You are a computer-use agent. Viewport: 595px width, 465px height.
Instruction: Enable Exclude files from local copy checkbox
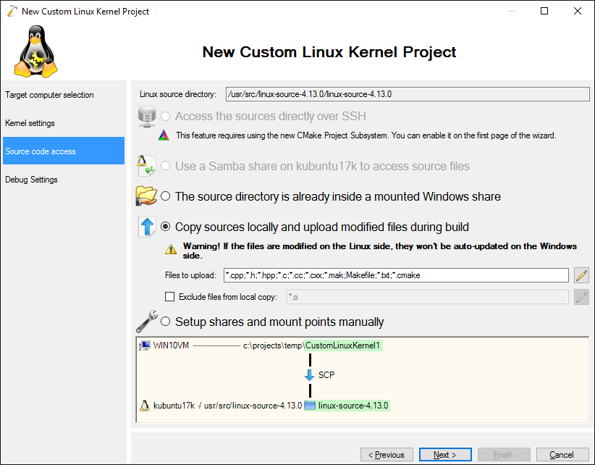pos(170,296)
